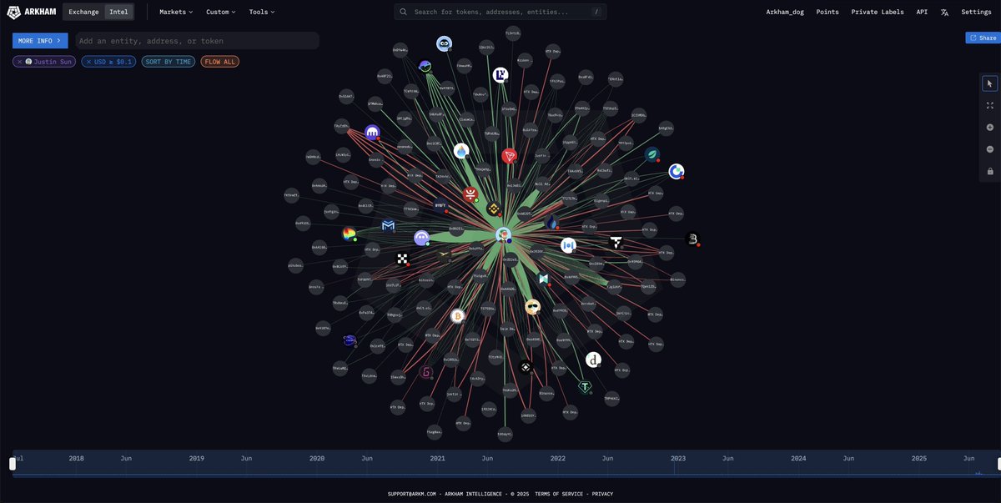This screenshot has width=1001, height=503.
Task: Select the black B coin node
Action: 692,239
